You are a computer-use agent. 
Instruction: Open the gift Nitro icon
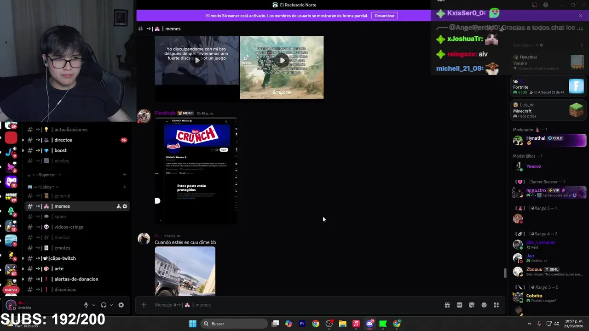tap(447, 305)
